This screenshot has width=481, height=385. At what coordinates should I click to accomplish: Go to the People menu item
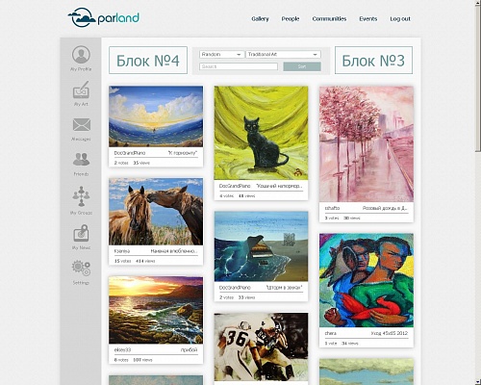(291, 19)
